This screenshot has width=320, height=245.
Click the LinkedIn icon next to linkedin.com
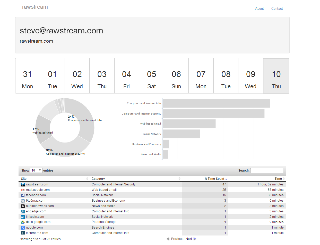click(23, 216)
